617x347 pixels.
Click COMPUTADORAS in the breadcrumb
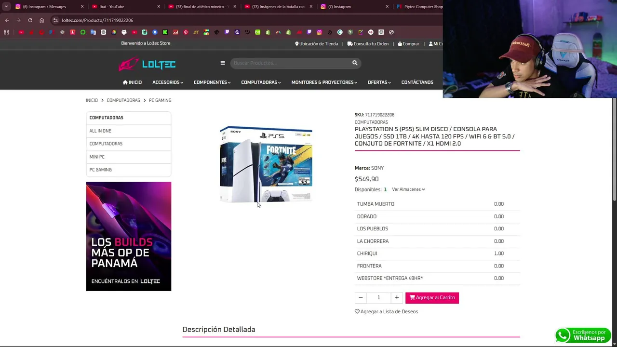(x=123, y=100)
